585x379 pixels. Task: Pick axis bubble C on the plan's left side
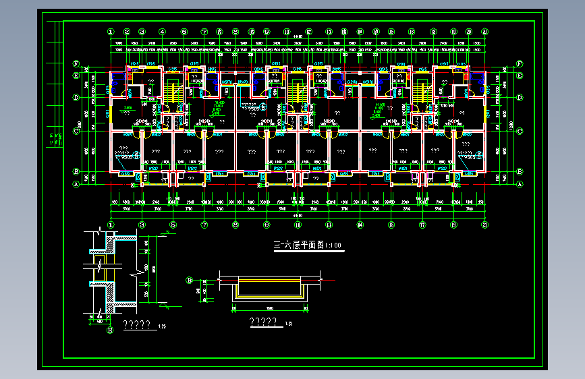[x=76, y=131]
